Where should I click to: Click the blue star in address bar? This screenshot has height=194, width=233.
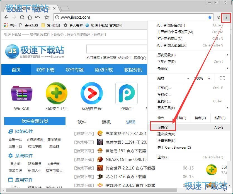[x=210, y=17]
